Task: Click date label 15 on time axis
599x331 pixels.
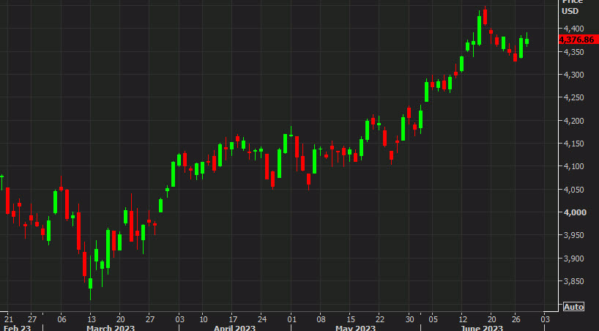Action: point(350,319)
